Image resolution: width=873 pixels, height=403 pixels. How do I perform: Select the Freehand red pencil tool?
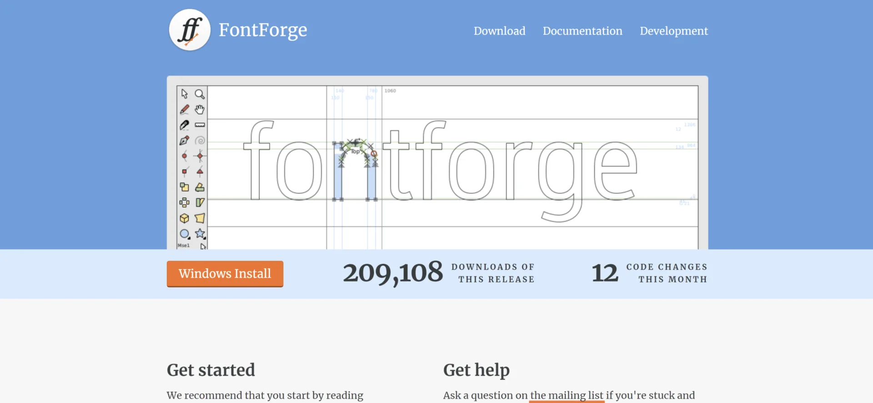[x=184, y=109]
